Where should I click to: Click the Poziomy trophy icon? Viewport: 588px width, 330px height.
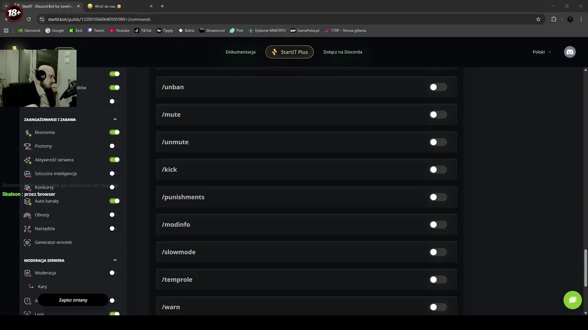28,146
